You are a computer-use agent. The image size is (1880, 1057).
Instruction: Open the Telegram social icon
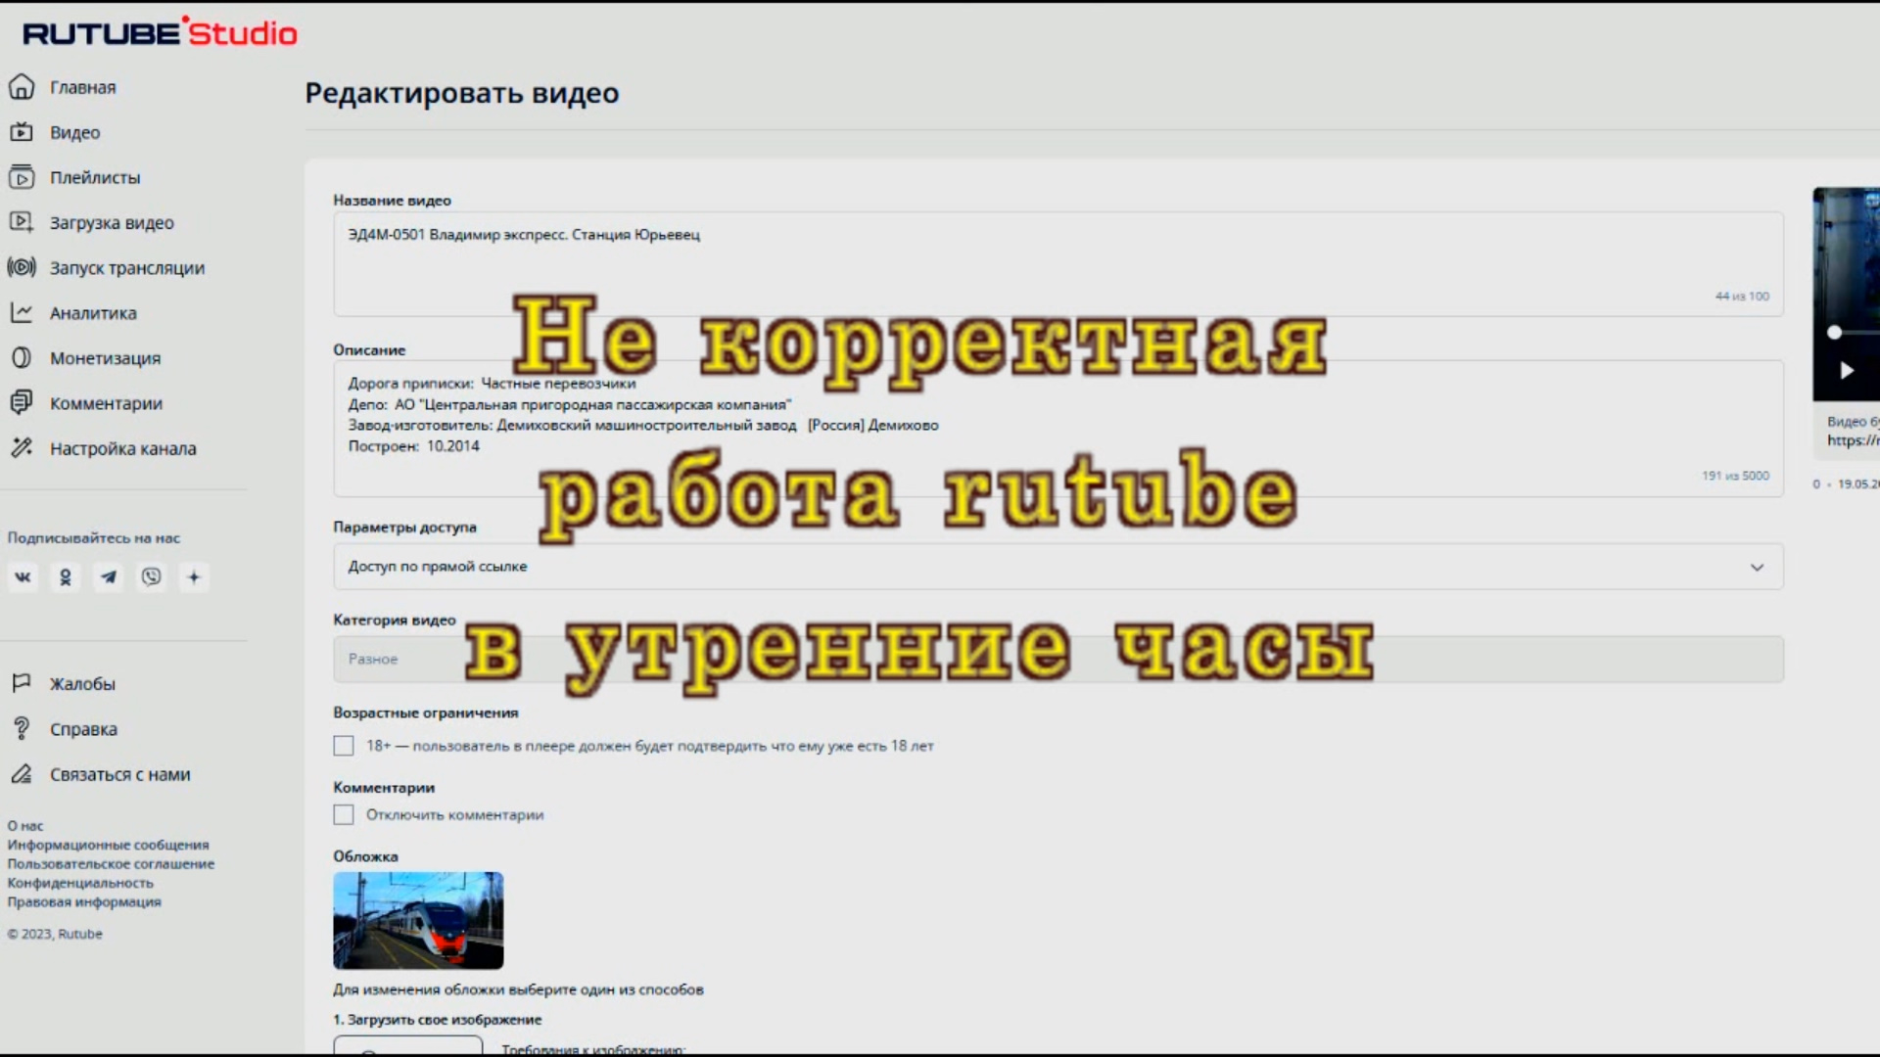(109, 577)
